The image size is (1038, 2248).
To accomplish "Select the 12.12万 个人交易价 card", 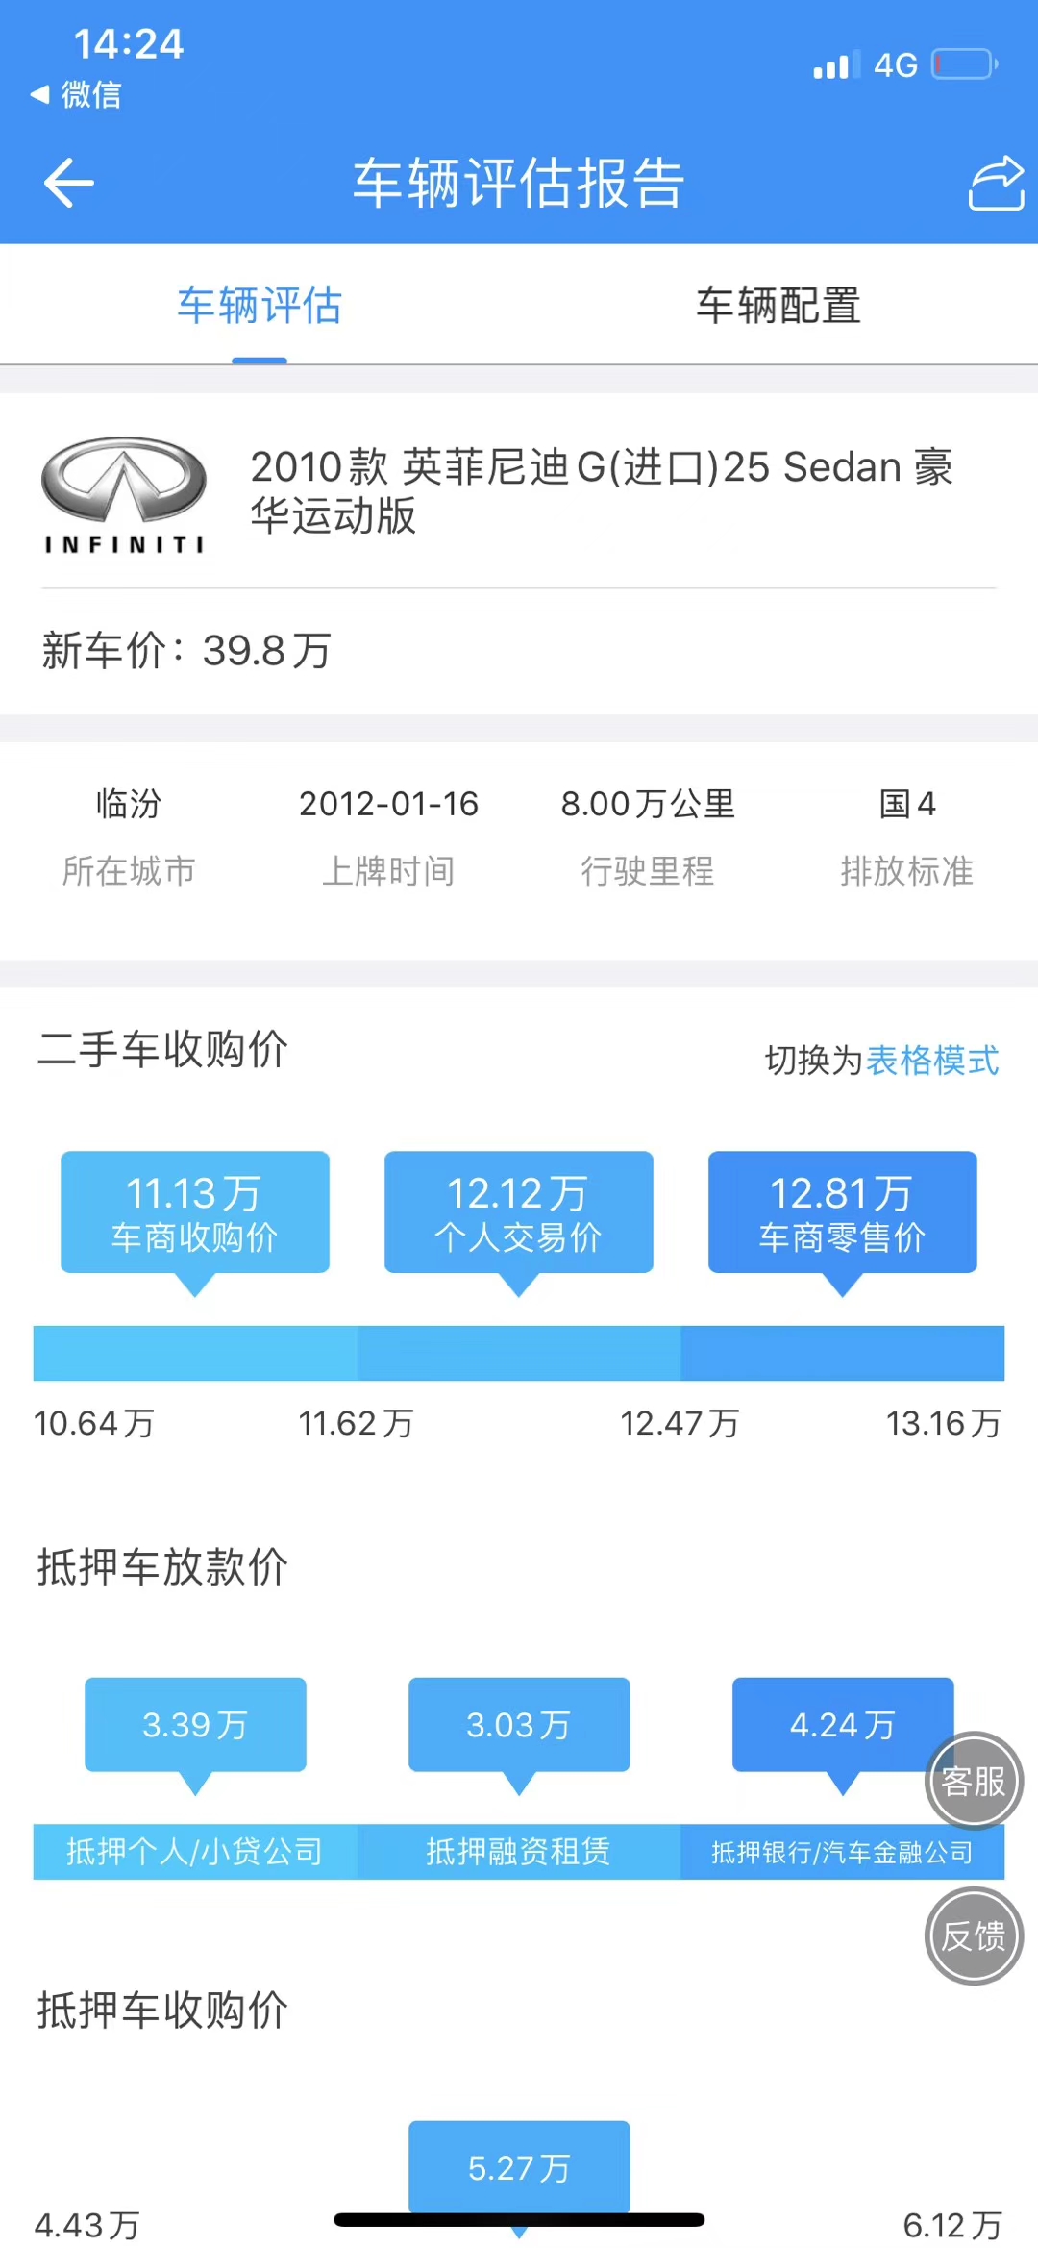I will pyautogui.click(x=519, y=1212).
